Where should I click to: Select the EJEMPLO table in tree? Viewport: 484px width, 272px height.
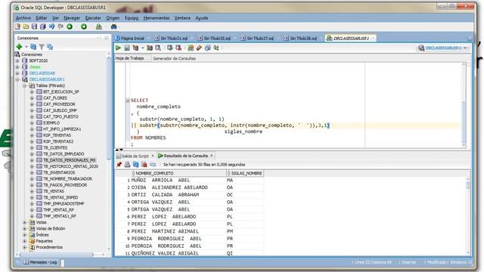tap(51, 122)
